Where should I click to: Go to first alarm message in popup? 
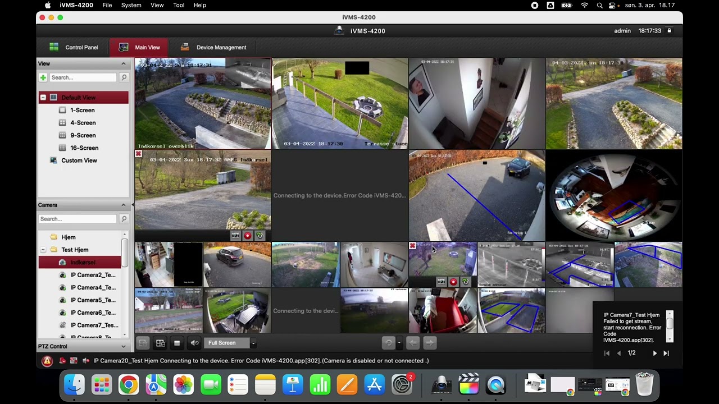click(607, 353)
